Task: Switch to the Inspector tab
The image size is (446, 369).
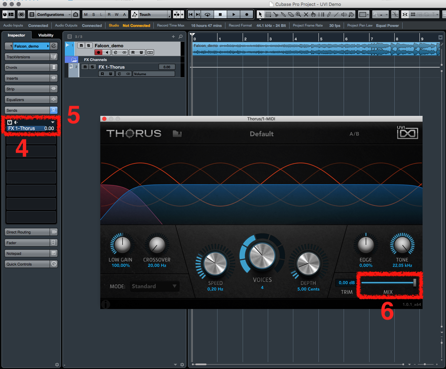Action: click(16, 35)
